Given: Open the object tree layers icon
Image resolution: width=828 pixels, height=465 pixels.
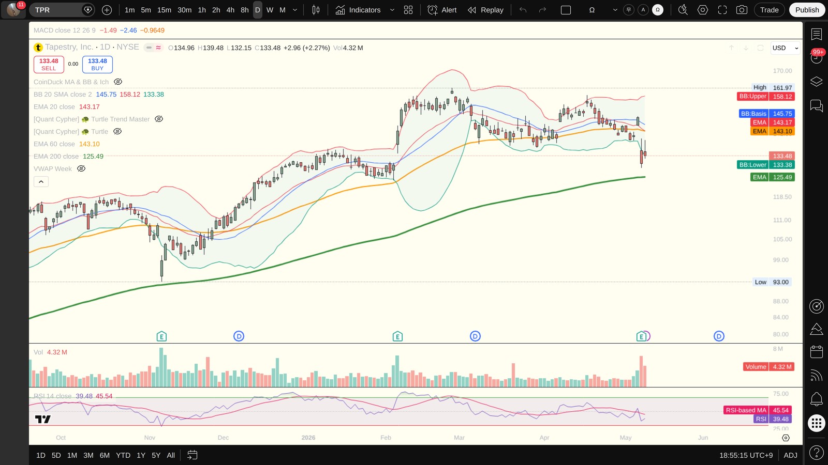Looking at the screenshot, I should click(x=817, y=82).
